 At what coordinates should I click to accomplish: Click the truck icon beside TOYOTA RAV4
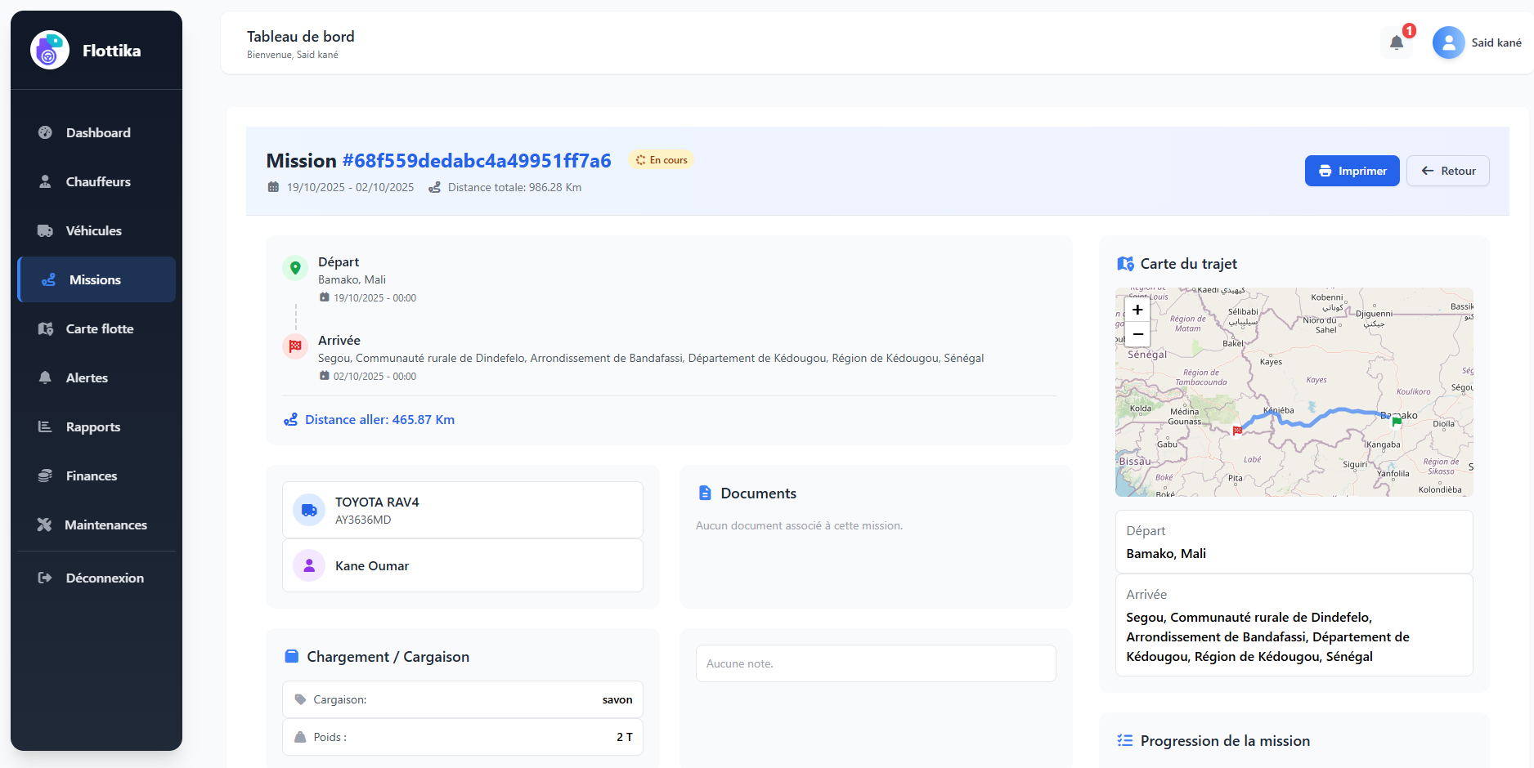[309, 510]
